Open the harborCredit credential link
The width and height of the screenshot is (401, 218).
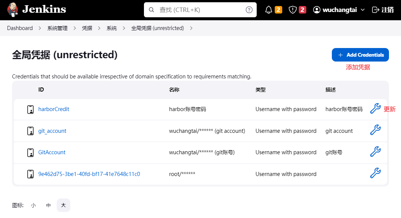pos(54,109)
